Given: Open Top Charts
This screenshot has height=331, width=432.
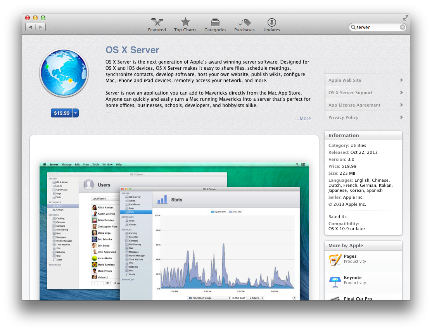Looking at the screenshot, I should [185, 25].
